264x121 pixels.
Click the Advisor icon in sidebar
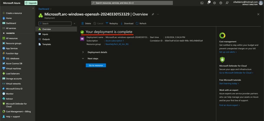tap(4, 99)
